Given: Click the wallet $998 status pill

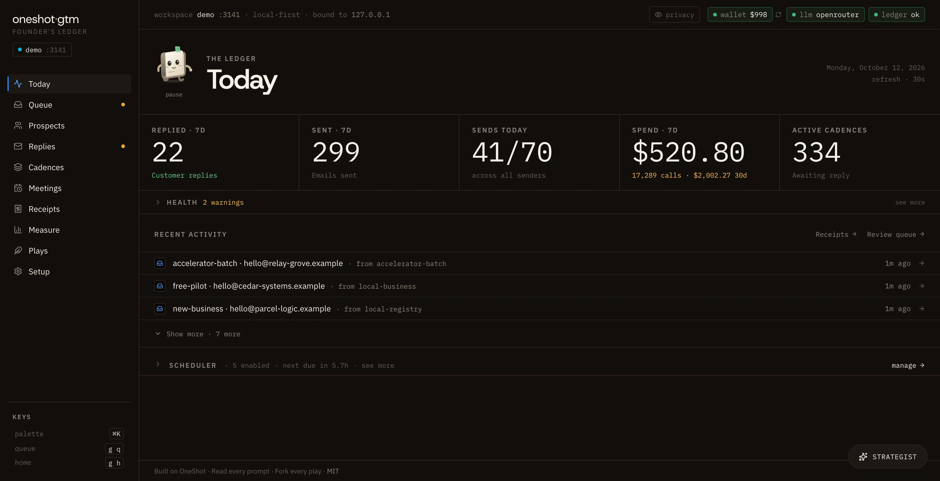Looking at the screenshot, I should 740,15.
